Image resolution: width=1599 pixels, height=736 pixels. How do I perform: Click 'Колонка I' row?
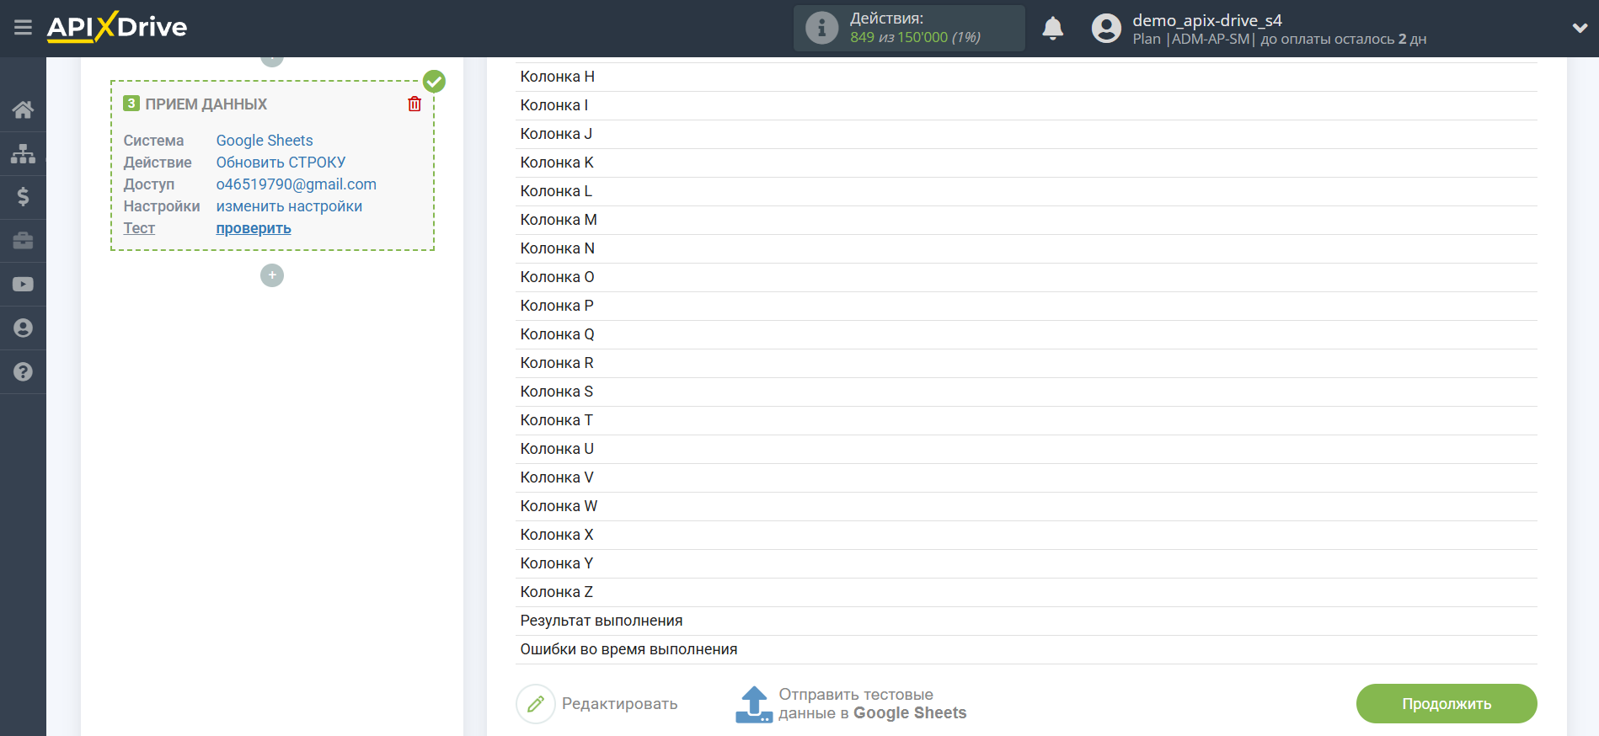(x=1026, y=105)
